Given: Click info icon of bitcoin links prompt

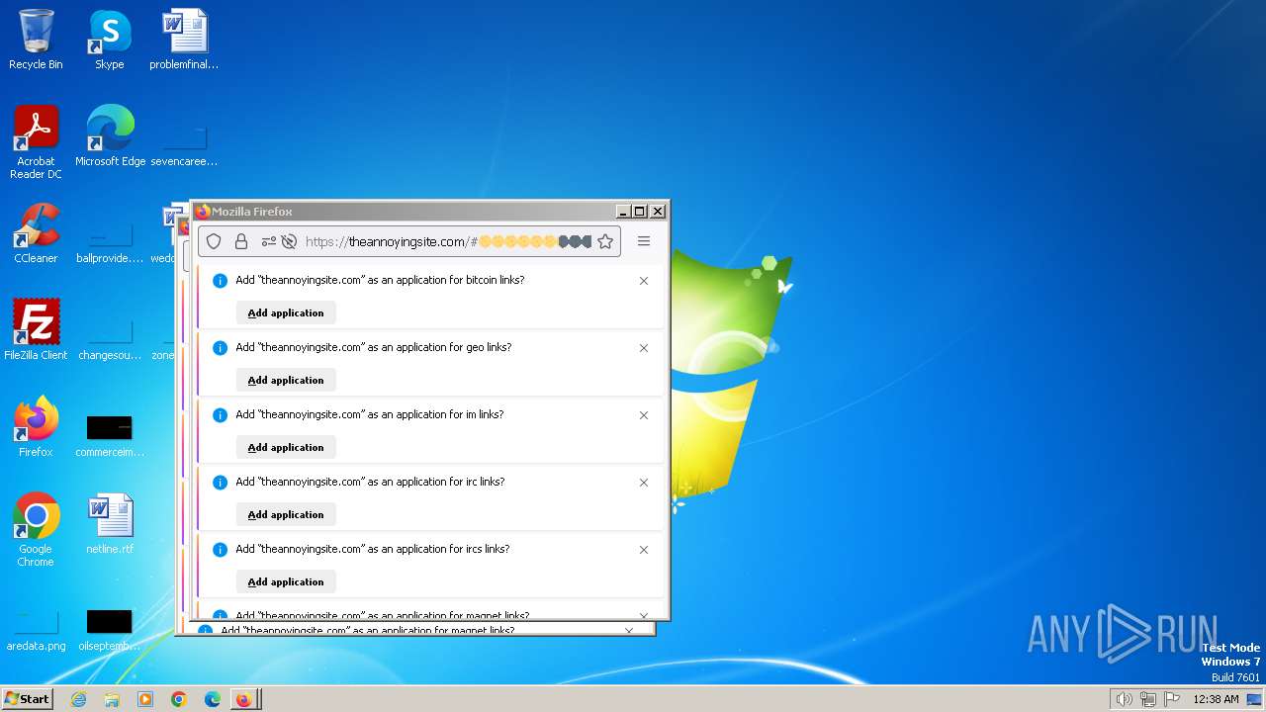Looking at the screenshot, I should [221, 281].
